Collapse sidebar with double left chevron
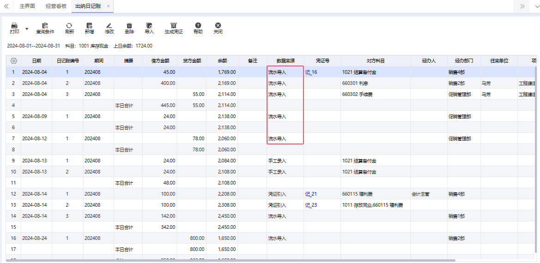 (x=6, y=6)
